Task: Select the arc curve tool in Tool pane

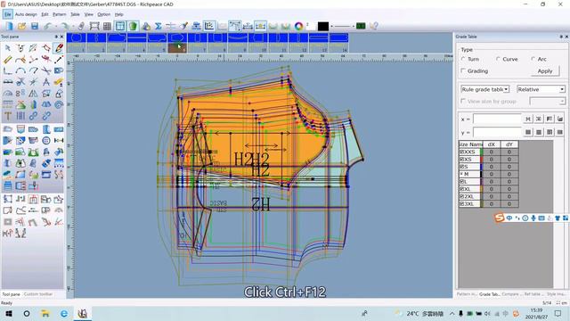Action: point(20,70)
